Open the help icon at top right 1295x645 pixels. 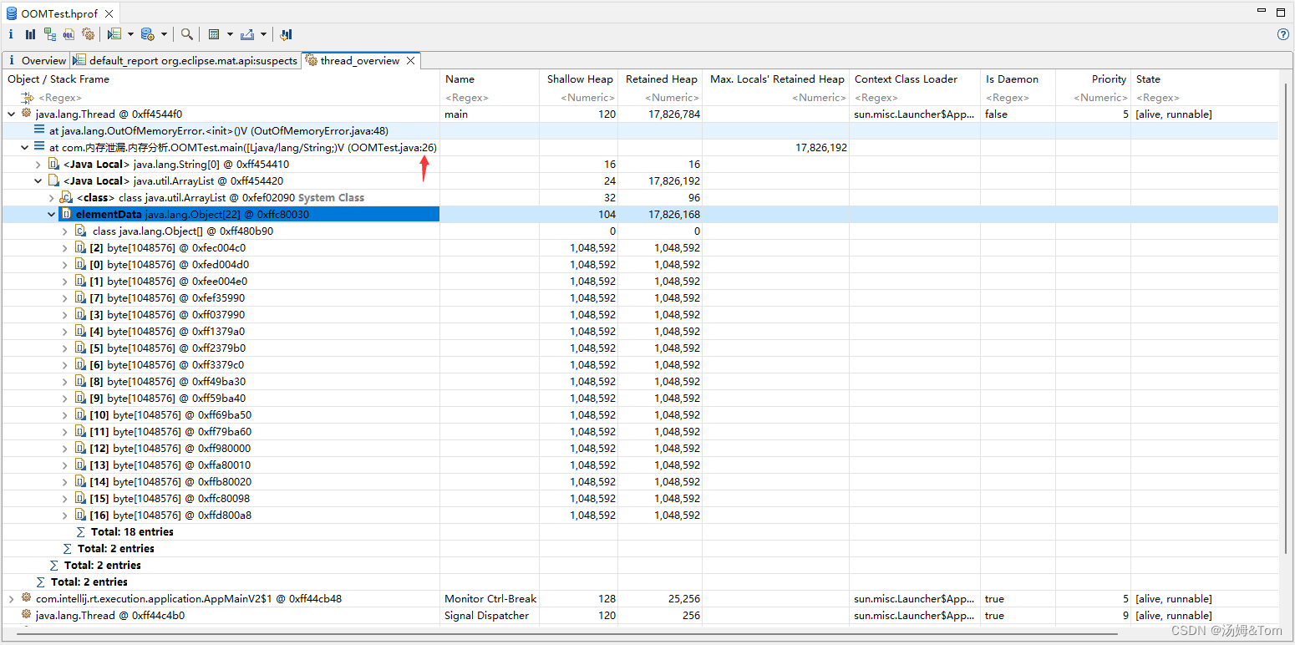(1283, 34)
